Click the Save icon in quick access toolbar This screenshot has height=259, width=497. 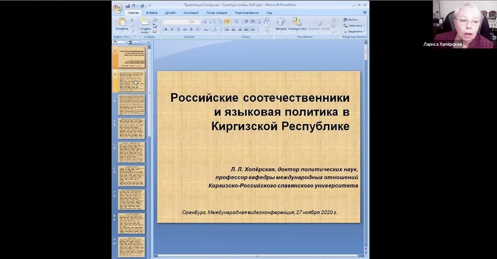pyautogui.click(x=128, y=6)
